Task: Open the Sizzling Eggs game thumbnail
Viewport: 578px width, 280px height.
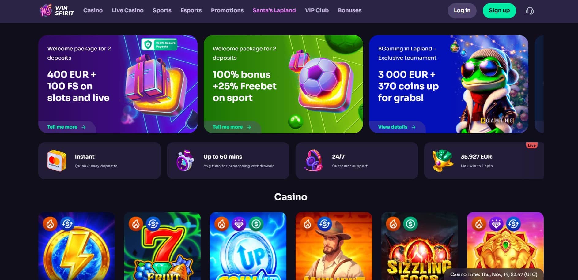Action: point(419,246)
